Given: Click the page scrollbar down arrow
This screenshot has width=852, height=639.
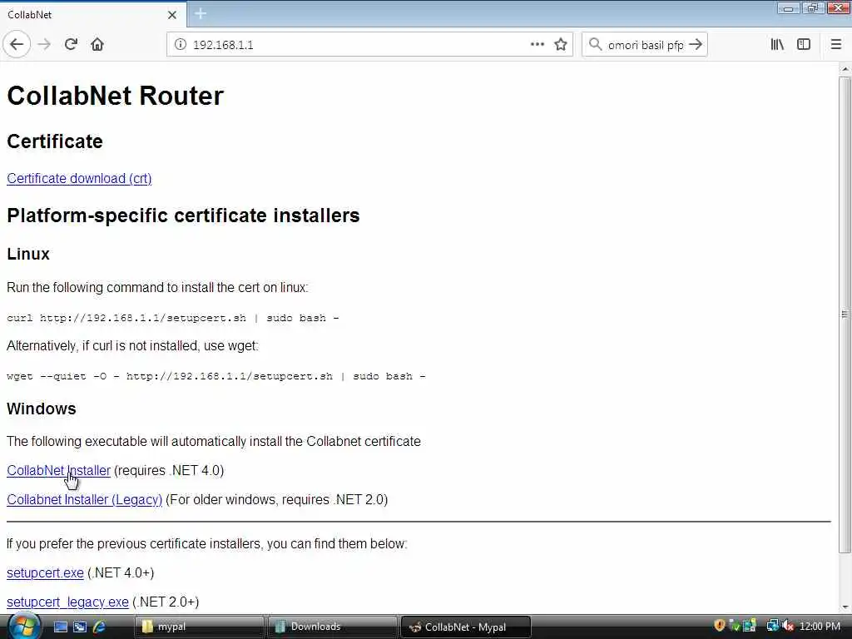Looking at the screenshot, I should tap(845, 607).
